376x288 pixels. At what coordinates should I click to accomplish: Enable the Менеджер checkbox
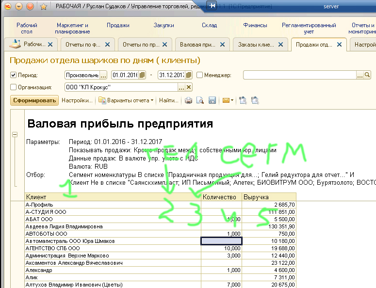point(200,75)
